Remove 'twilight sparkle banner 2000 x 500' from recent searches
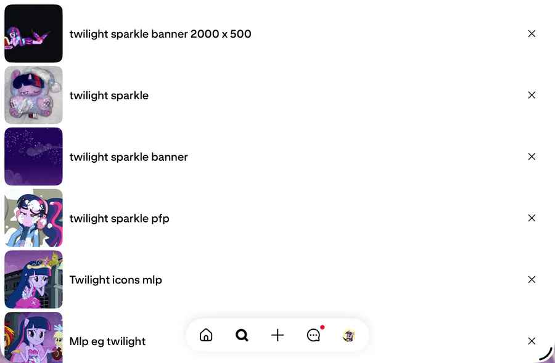This screenshot has height=363, width=555. [x=532, y=34]
